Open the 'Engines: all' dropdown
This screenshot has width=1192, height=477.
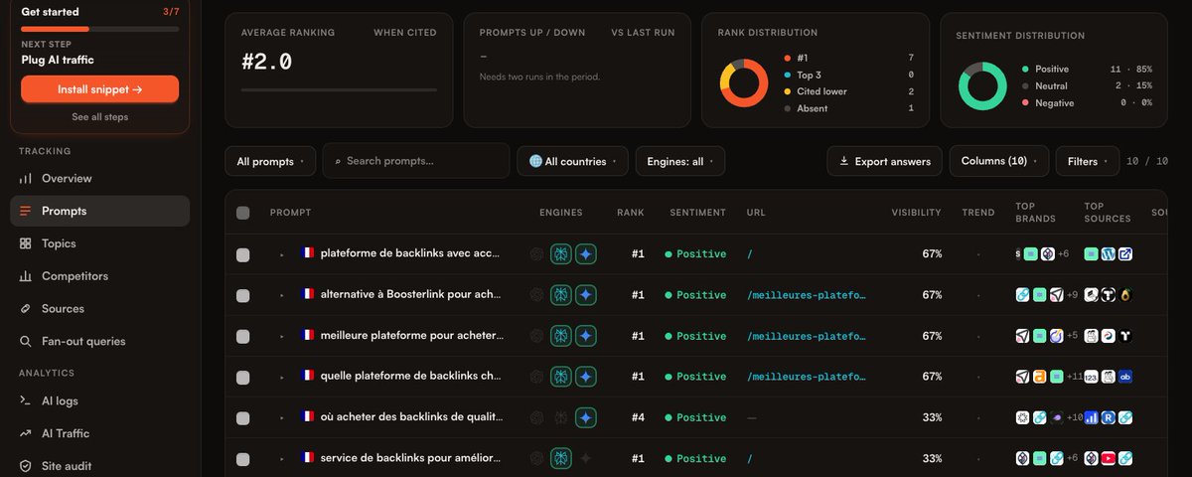[x=680, y=161]
